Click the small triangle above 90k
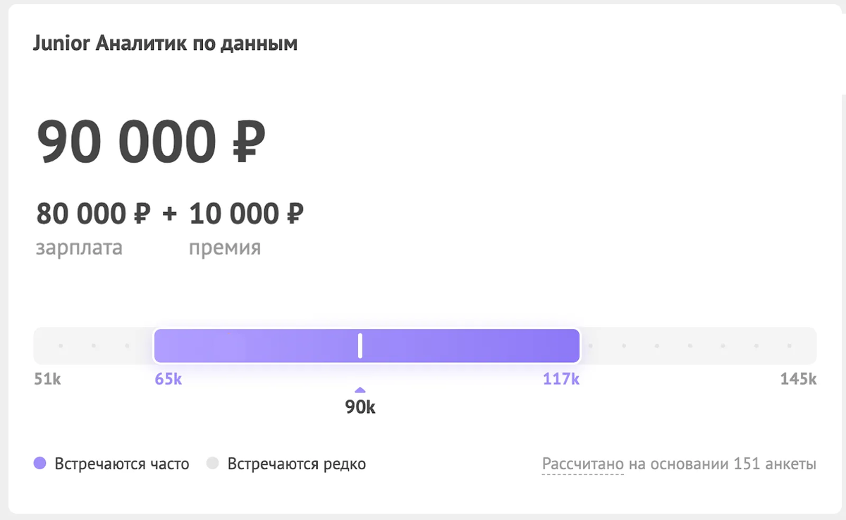 (360, 390)
